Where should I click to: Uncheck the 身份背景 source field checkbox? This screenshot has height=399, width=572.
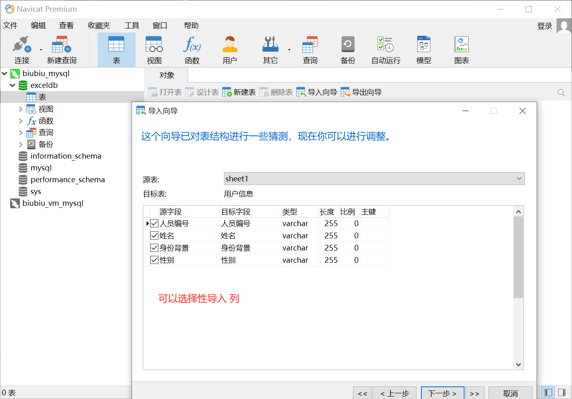pos(154,248)
